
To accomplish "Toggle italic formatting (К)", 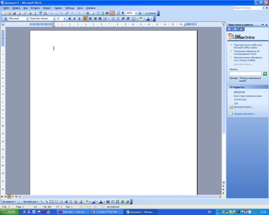I will [74, 19].
